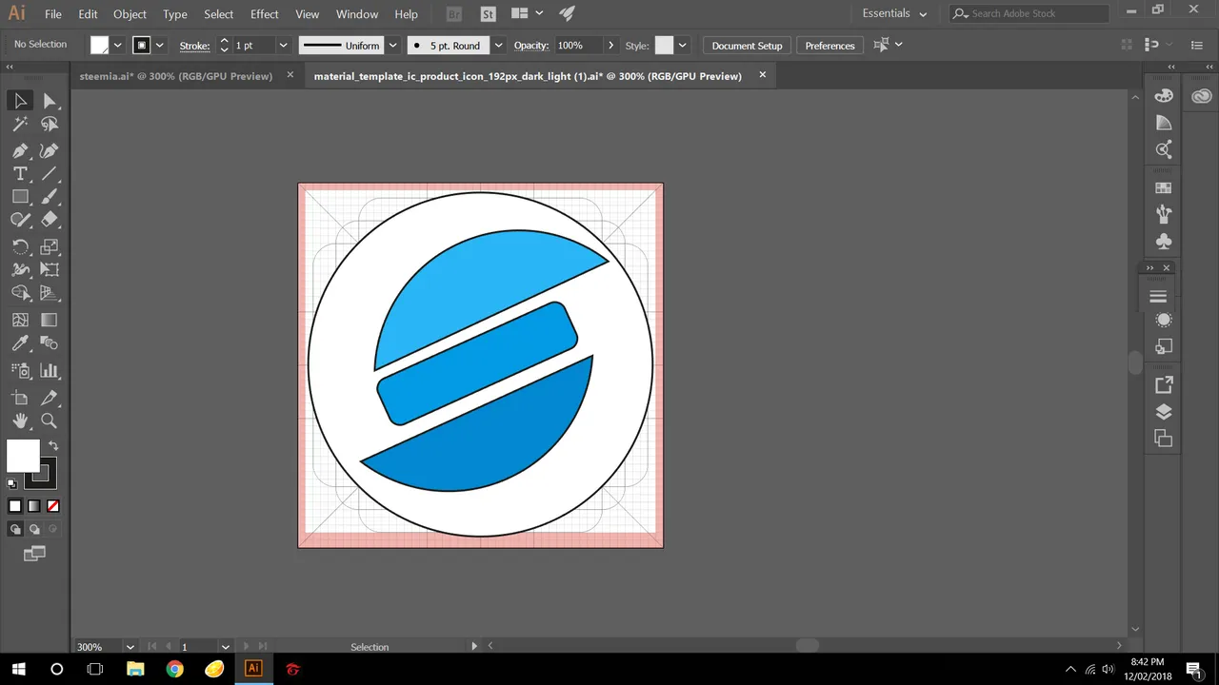1219x685 pixels.
Task: Select the Width tool
Action: point(20,270)
